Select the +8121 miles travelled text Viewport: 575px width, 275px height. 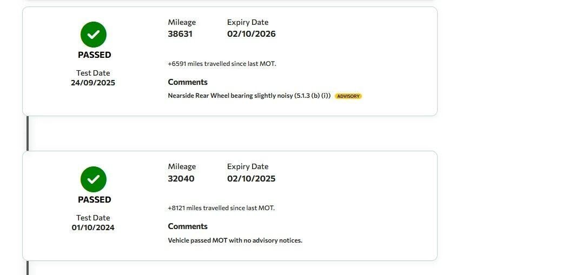[x=221, y=208]
